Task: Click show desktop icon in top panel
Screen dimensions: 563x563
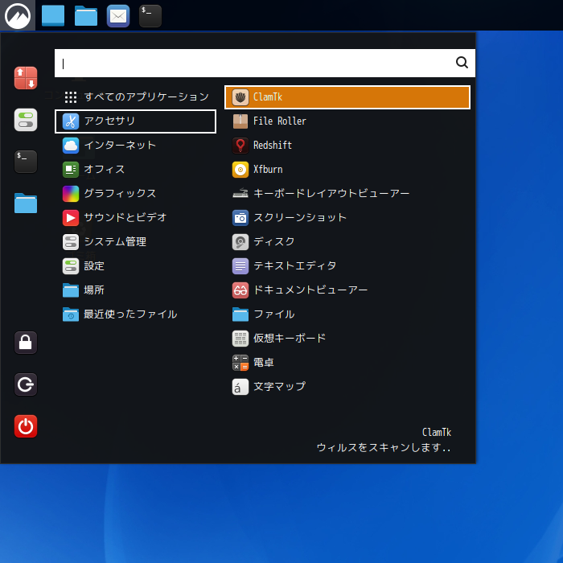Action: point(53,15)
